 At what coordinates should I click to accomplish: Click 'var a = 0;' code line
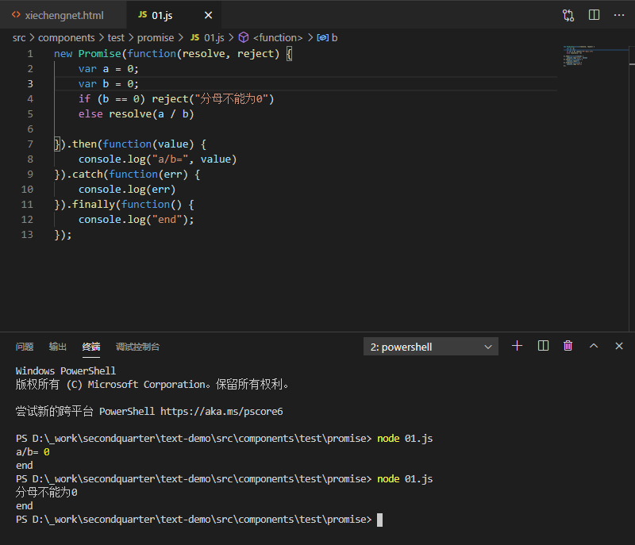pyautogui.click(x=109, y=69)
